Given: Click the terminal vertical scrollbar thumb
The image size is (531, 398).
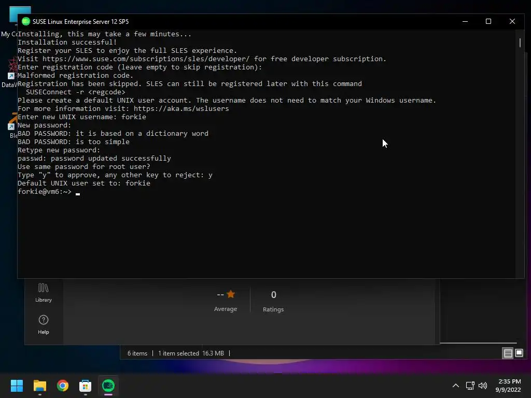Looking at the screenshot, I should 520,42.
